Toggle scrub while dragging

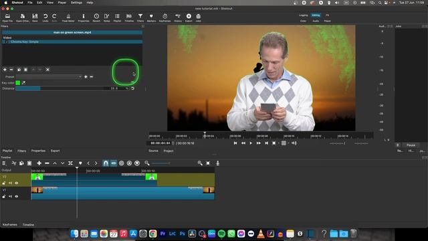coord(114,163)
